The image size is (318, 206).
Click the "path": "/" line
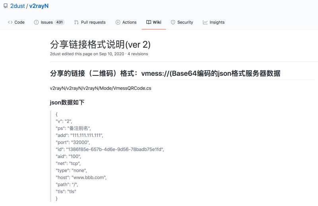66,185
